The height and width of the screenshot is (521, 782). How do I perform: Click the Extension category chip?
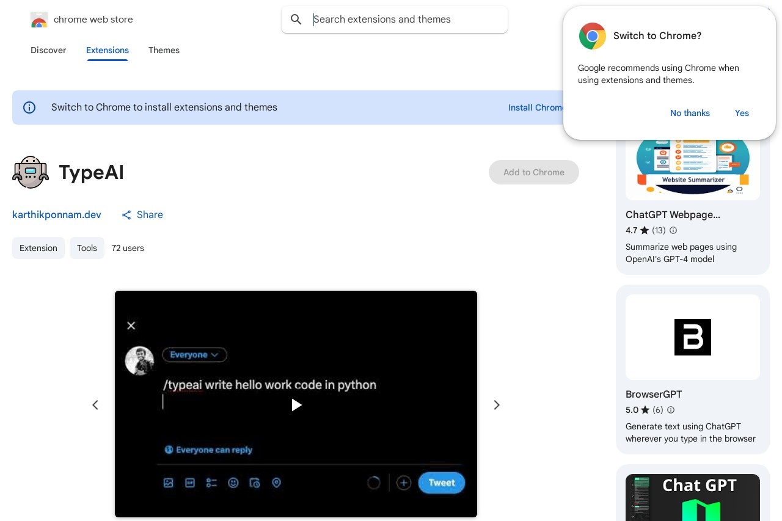click(x=38, y=248)
